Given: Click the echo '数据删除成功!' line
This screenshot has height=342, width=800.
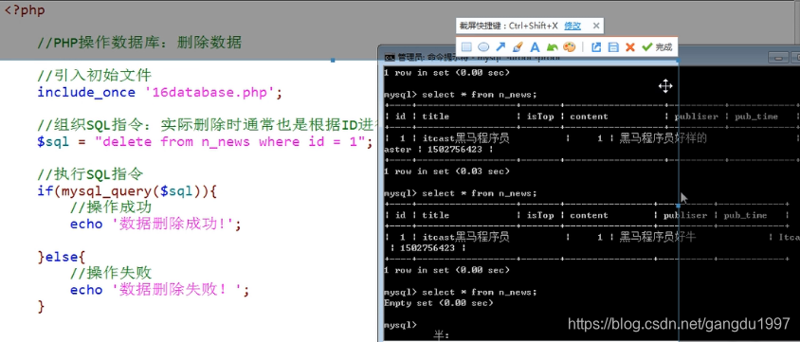Looking at the screenshot, I should point(155,225).
